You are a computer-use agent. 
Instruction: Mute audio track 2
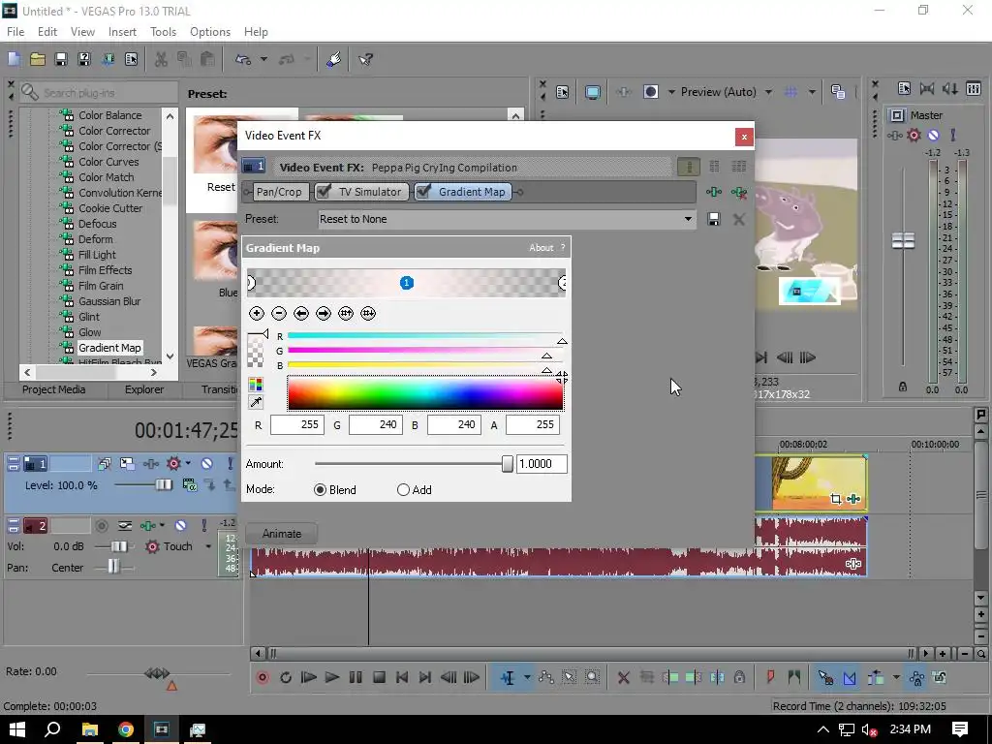click(x=180, y=525)
